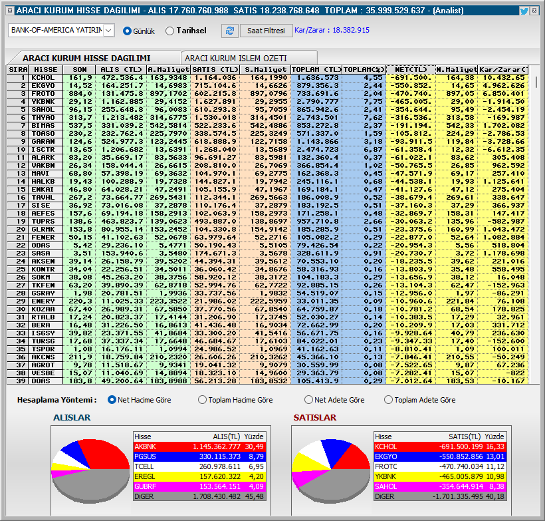Select the Günlük radio button
The height and width of the screenshot is (521, 545).
(x=139, y=31)
